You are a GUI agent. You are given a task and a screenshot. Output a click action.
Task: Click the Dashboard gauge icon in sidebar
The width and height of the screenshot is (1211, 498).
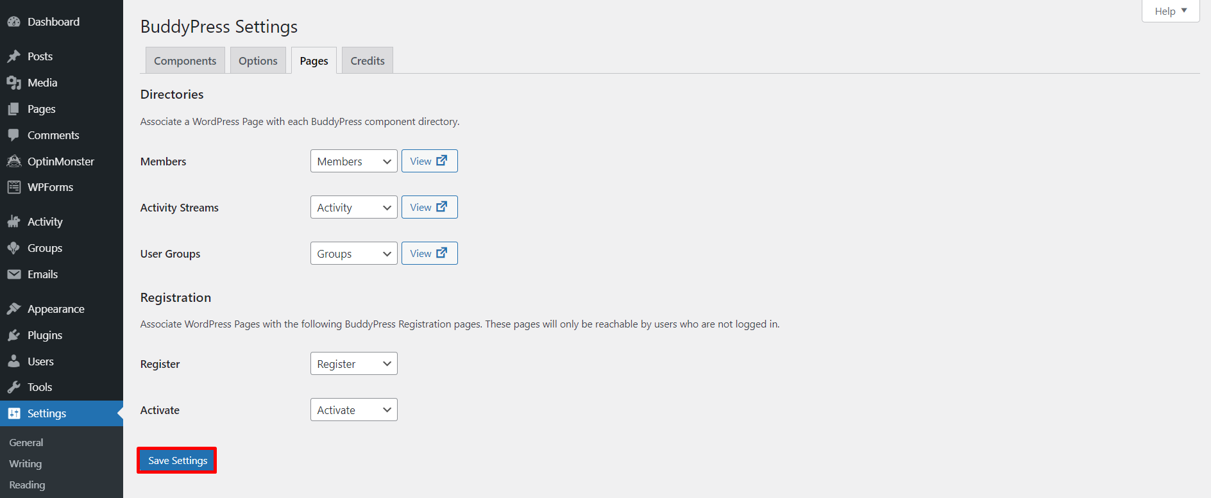coord(13,22)
